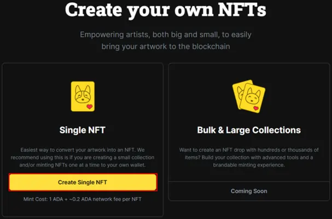Click the red heart on the Single NFT card icon
This screenshot has width=332, height=219.
coord(90,106)
